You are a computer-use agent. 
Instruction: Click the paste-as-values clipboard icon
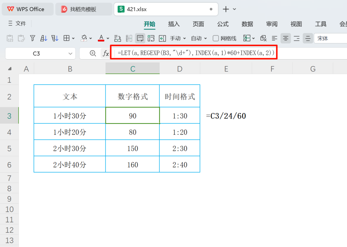[x=10, y=38]
